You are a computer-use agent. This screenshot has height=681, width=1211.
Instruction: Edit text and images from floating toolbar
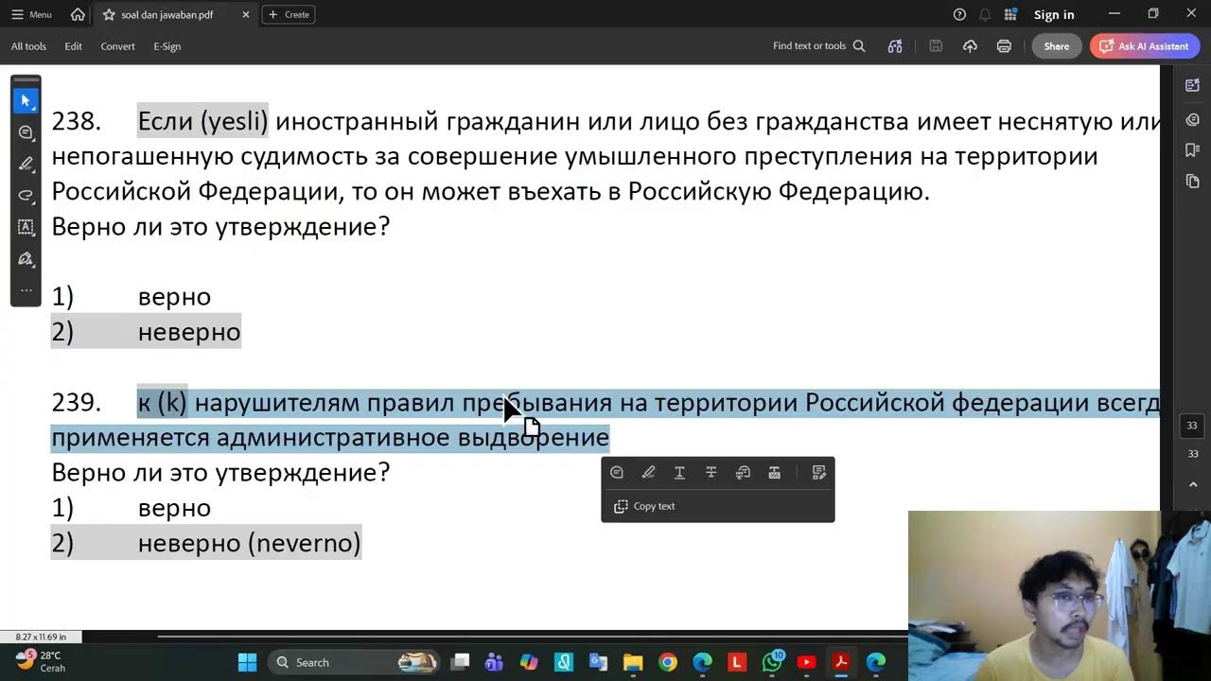[x=819, y=472]
